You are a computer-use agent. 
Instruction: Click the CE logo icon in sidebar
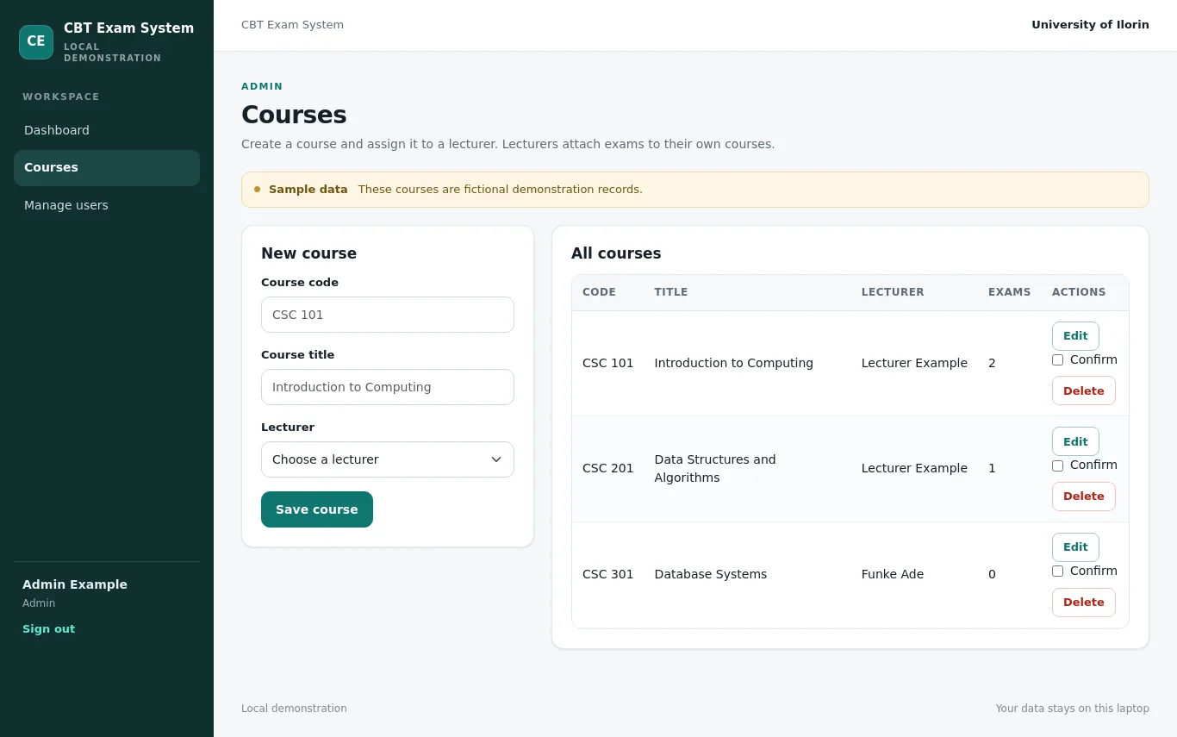(36, 42)
